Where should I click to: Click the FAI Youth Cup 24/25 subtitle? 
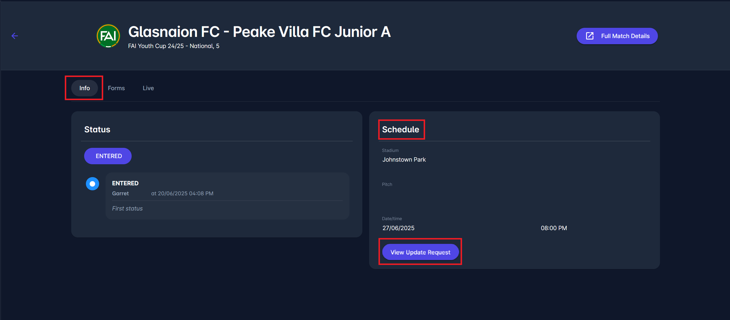point(174,46)
